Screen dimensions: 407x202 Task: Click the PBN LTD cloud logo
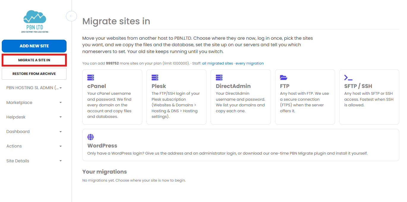point(34,21)
